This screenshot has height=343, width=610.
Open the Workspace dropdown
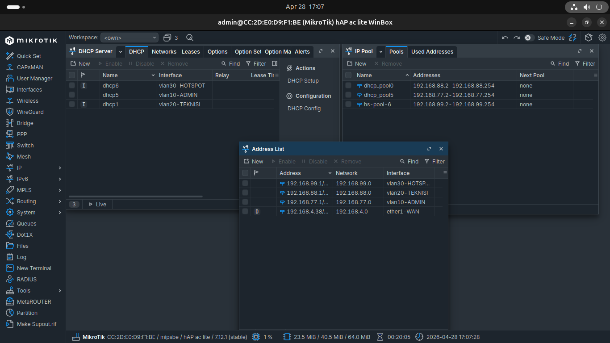[x=130, y=38]
